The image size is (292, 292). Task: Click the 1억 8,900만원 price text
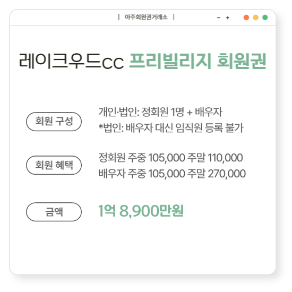(141, 211)
